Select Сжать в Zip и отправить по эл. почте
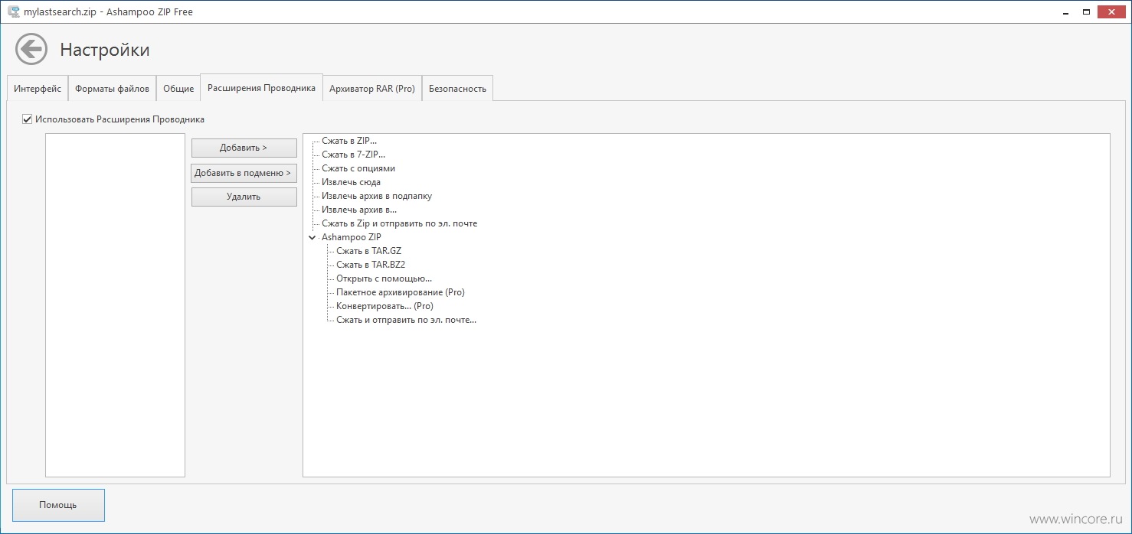The image size is (1132, 534). 399,223
